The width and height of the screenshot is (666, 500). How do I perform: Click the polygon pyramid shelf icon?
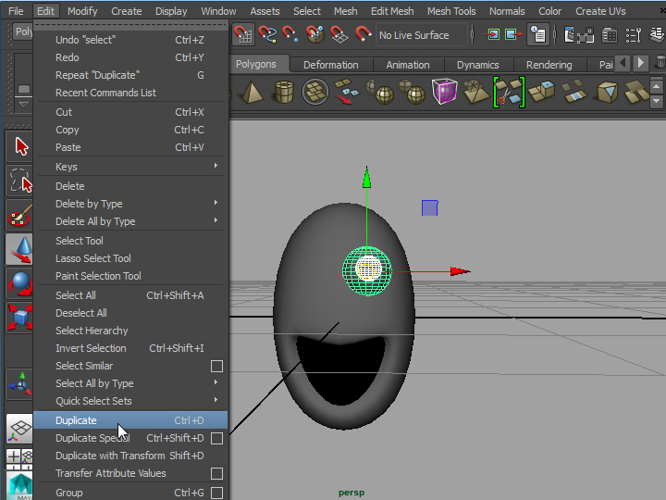coord(252,93)
